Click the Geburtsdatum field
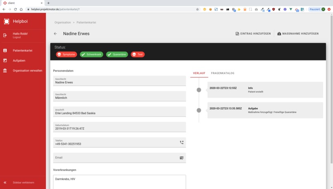333x189 pixels. point(119,127)
